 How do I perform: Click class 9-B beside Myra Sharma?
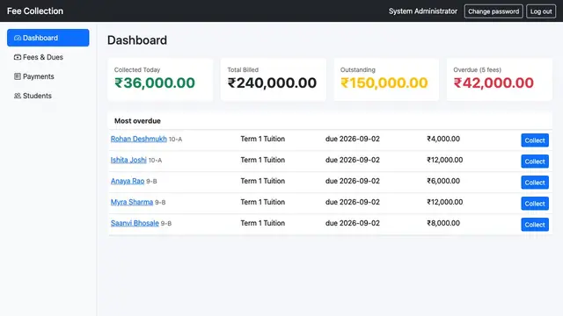tap(160, 203)
